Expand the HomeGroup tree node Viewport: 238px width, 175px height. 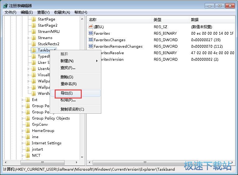22,131
